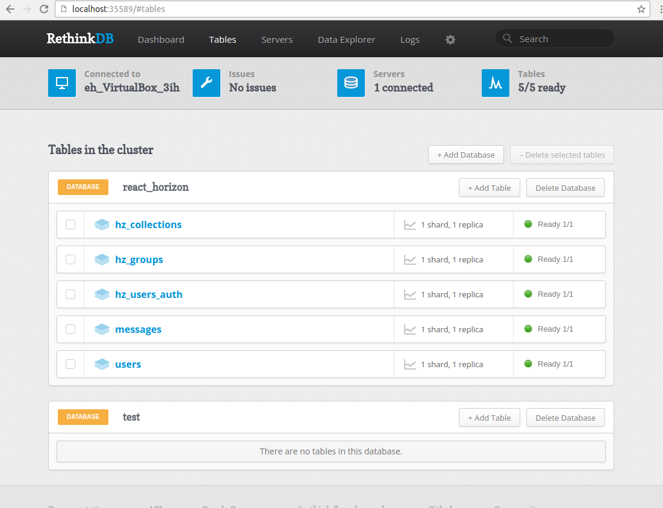This screenshot has height=508, width=663.
Task: Click the RethinkDB logo
Action: pos(80,39)
